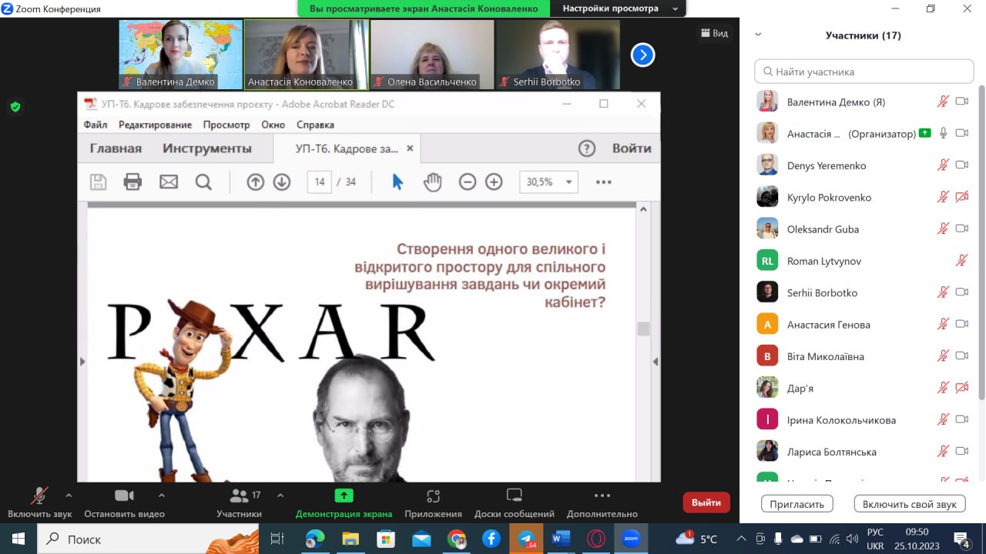The height and width of the screenshot is (554, 986).
Task: Open Telegram from the Windows taskbar
Action: pyautogui.click(x=527, y=539)
